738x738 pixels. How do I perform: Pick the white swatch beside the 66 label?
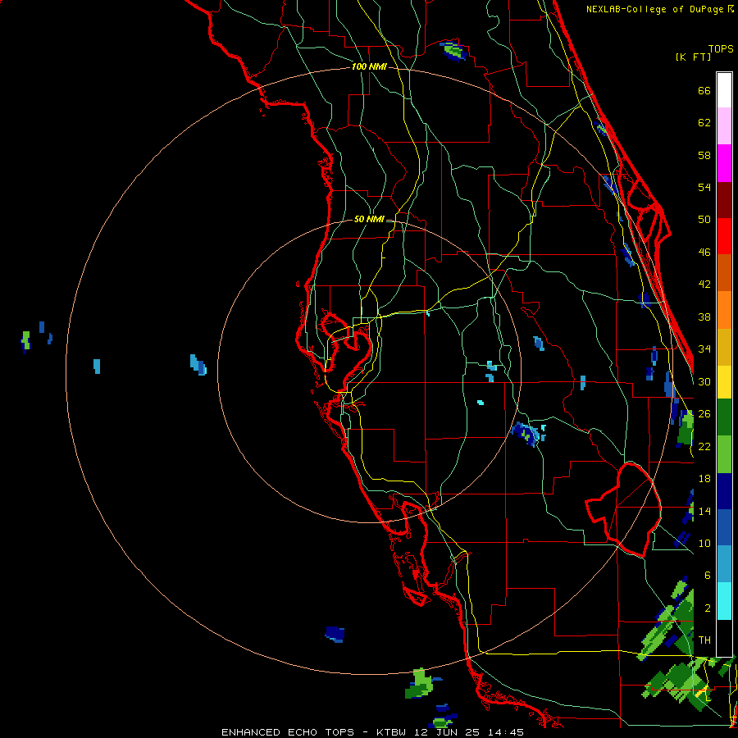coord(724,90)
